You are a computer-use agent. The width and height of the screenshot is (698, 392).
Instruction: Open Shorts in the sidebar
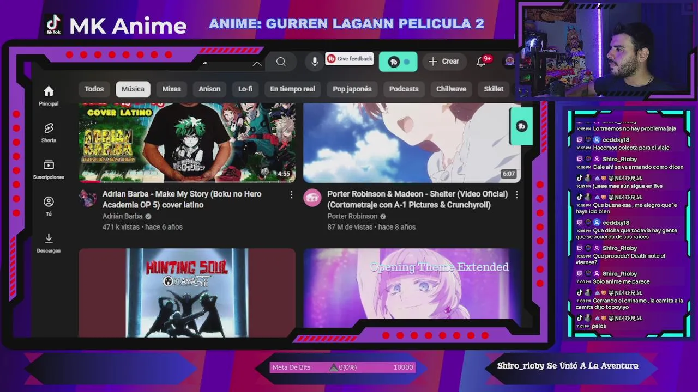[49, 133]
